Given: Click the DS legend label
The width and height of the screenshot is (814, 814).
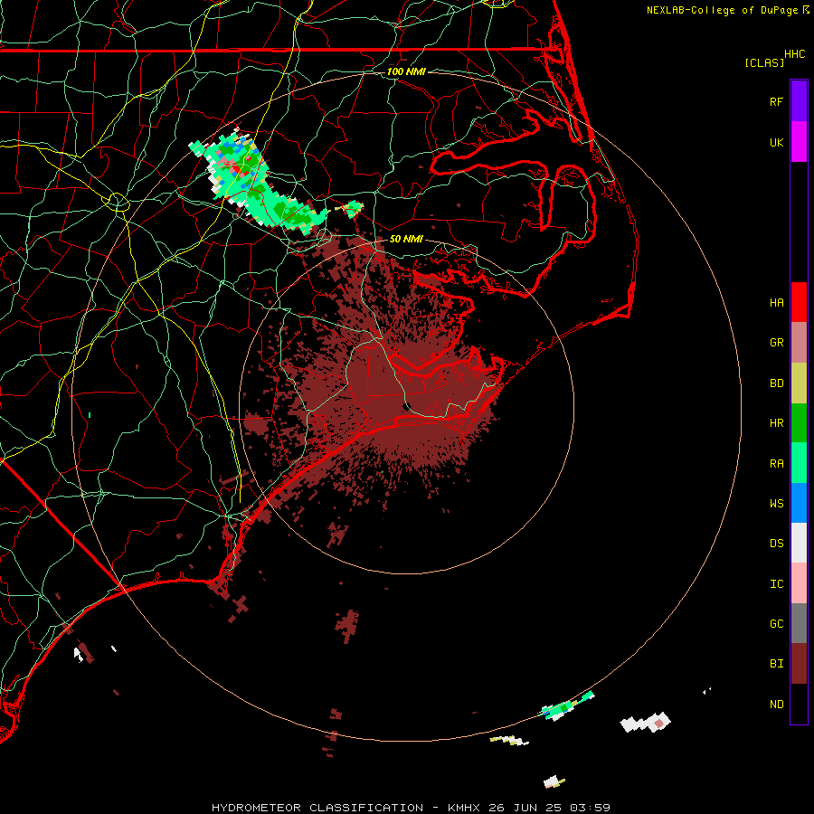Looking at the screenshot, I should point(776,544).
